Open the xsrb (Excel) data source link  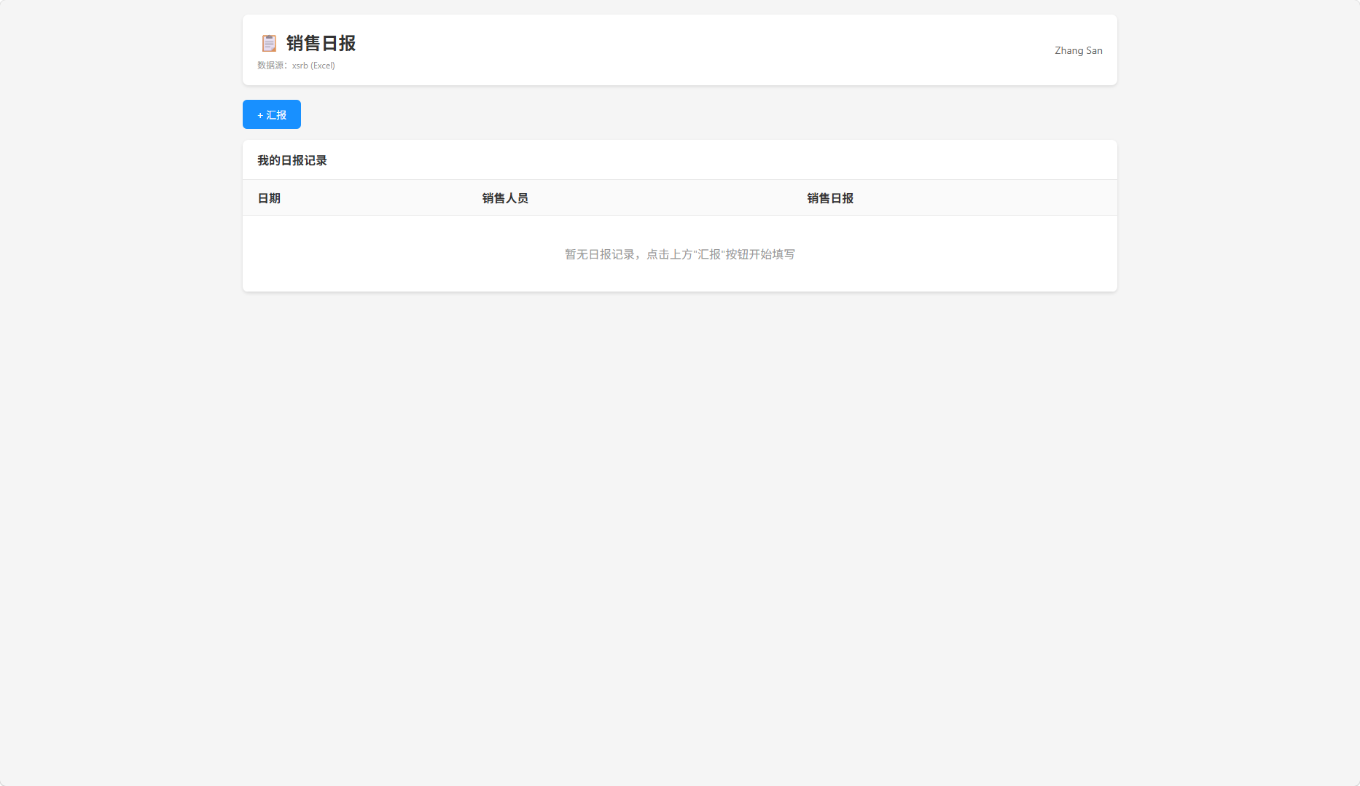click(x=313, y=65)
